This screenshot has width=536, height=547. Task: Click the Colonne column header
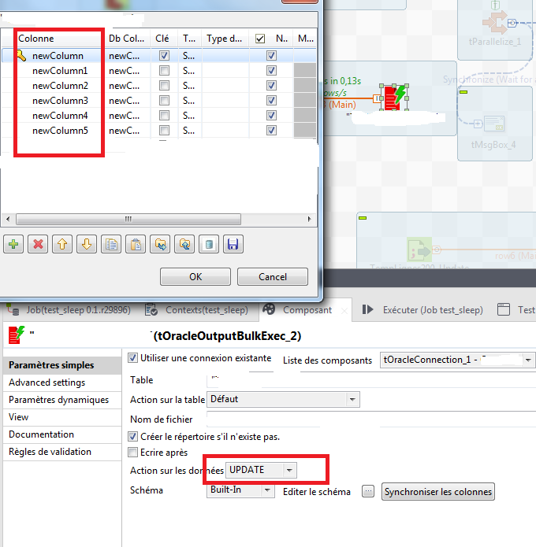[36, 39]
